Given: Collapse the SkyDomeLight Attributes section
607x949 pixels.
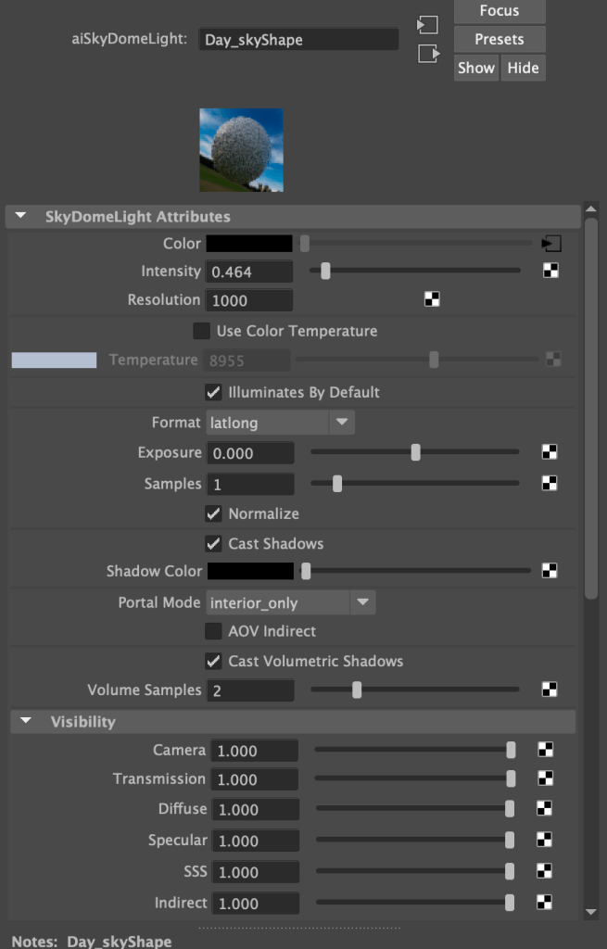Looking at the screenshot, I should tap(22, 217).
